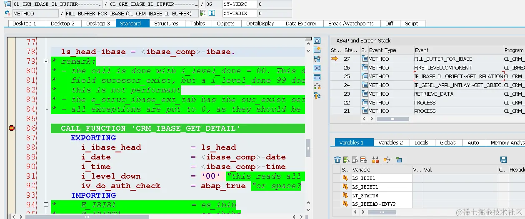Switch to Desktop 3 tab

coord(98,23)
